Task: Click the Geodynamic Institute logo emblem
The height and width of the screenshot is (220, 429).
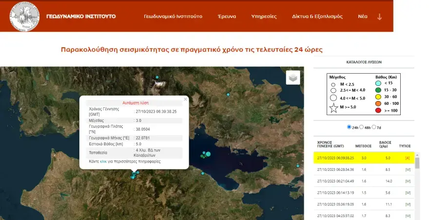Action: [x=24, y=16]
